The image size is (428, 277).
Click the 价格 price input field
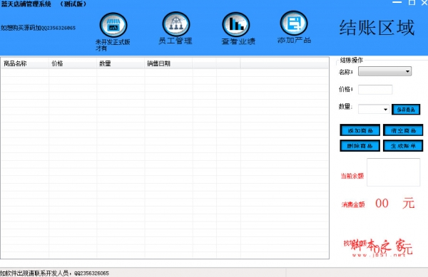[x=375, y=90]
